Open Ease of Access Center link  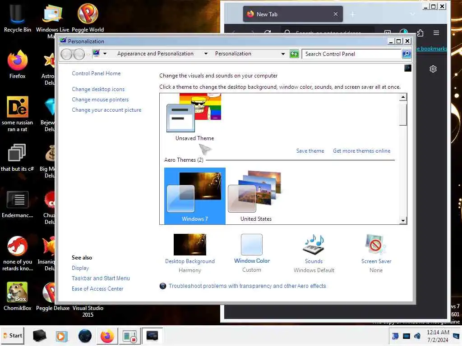(97, 289)
